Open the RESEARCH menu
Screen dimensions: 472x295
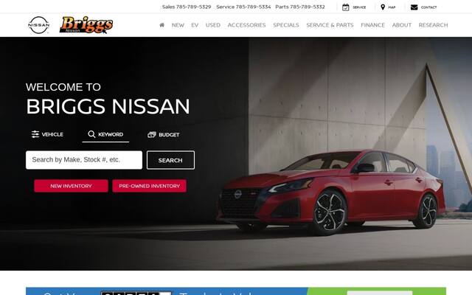coord(433,25)
